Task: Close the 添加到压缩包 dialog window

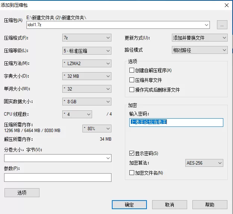Action: 226,5
